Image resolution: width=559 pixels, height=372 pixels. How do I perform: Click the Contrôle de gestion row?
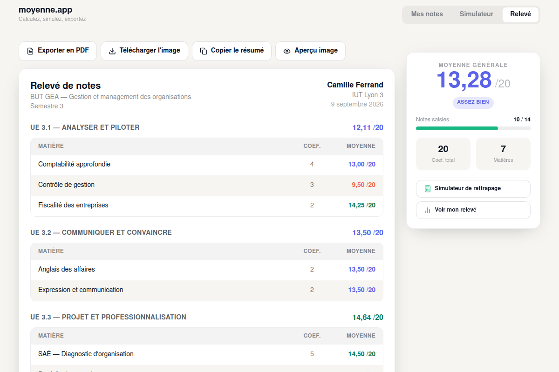coord(207,185)
